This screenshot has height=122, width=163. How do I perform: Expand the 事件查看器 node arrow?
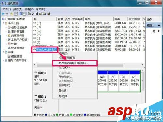point(6,32)
